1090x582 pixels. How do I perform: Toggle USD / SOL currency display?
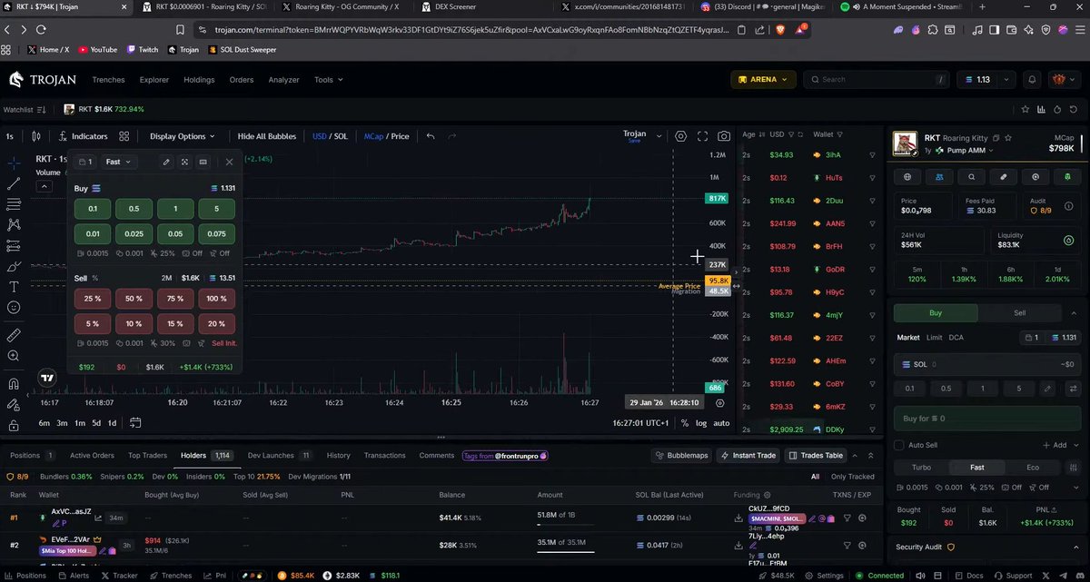point(330,136)
